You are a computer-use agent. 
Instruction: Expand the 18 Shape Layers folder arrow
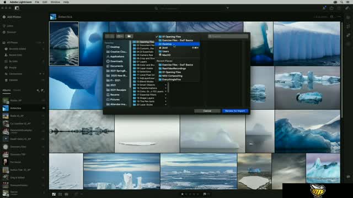pyautogui.click(x=165, y=98)
